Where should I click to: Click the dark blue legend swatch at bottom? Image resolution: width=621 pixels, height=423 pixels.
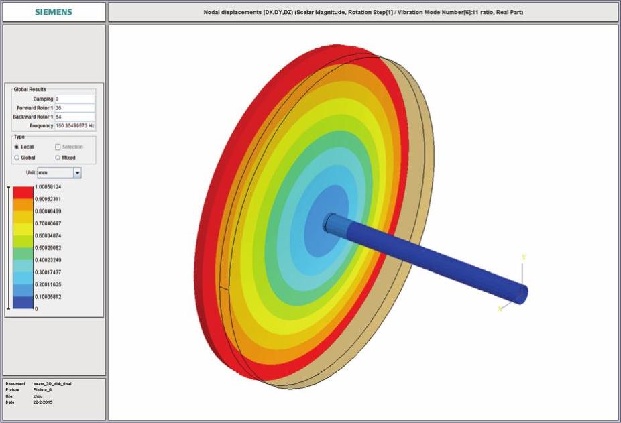pos(23,302)
